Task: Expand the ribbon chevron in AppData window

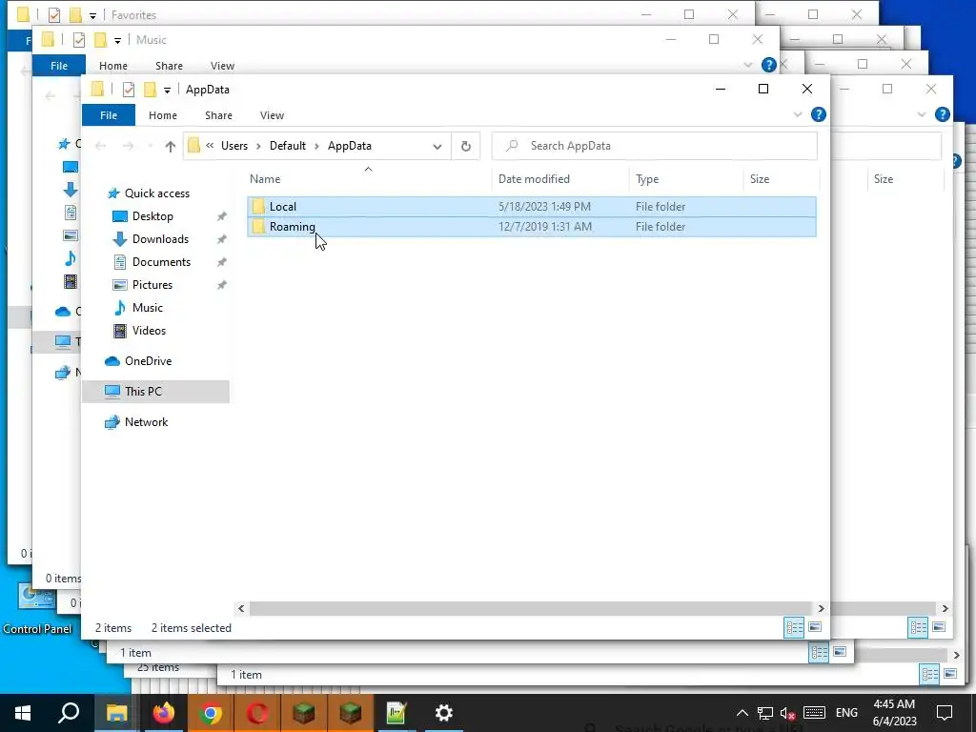Action: pyautogui.click(x=798, y=114)
